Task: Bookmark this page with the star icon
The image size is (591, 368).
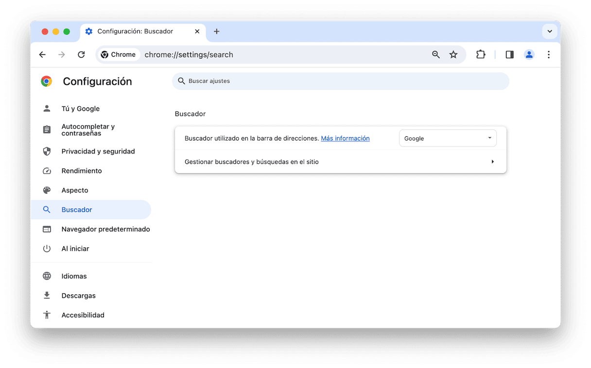Action: pos(453,55)
